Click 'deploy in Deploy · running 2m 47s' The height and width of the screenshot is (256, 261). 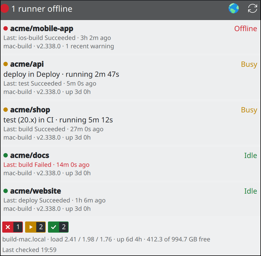point(61,74)
